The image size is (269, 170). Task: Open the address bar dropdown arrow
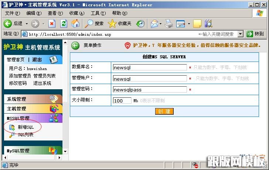(x=241, y=34)
